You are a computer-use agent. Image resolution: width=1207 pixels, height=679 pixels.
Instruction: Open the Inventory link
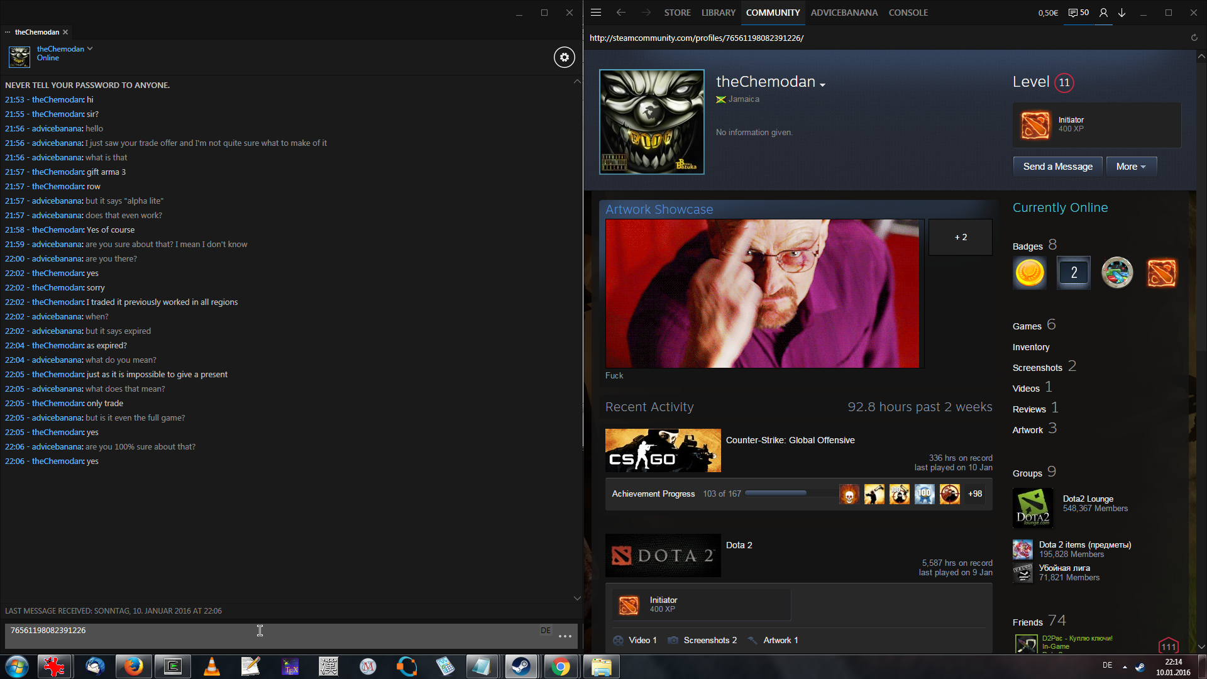[x=1030, y=347]
